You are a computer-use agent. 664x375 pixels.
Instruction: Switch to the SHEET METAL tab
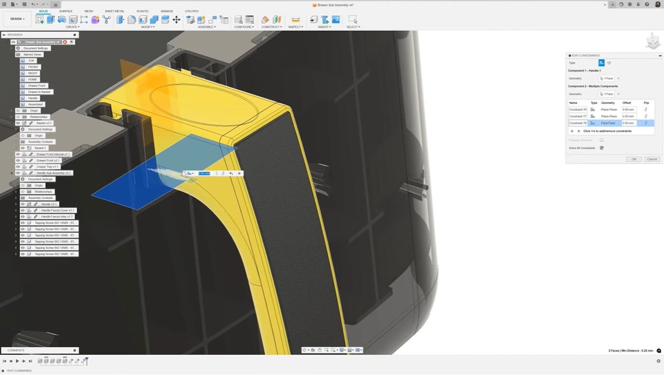[114, 11]
